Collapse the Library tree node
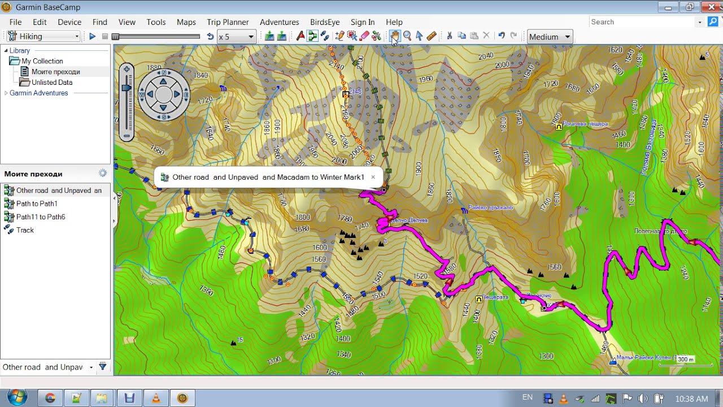This screenshot has width=723, height=407. point(6,50)
